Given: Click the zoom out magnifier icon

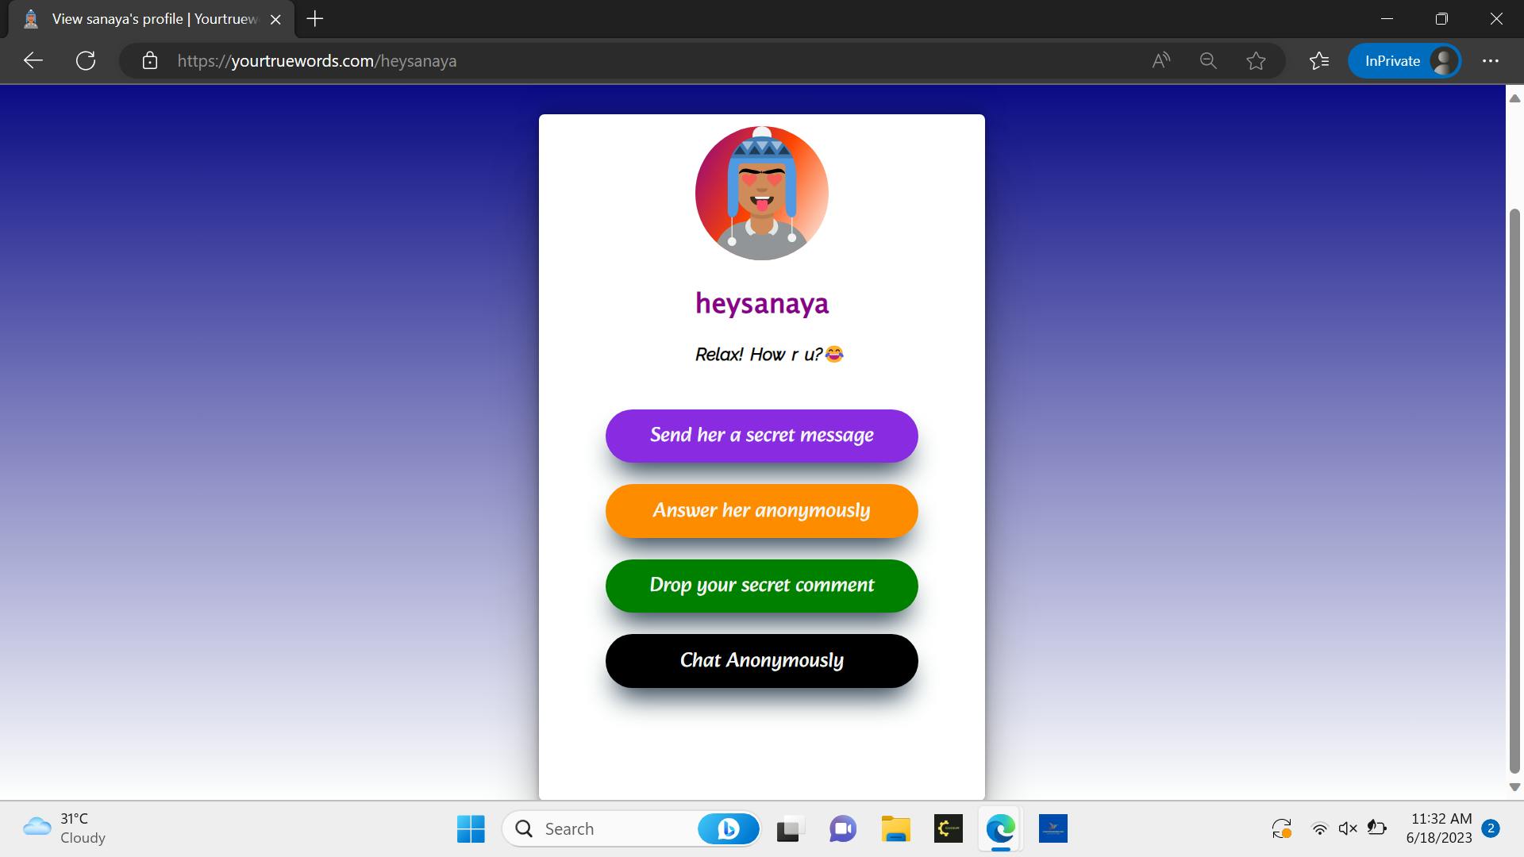Looking at the screenshot, I should point(1208,60).
